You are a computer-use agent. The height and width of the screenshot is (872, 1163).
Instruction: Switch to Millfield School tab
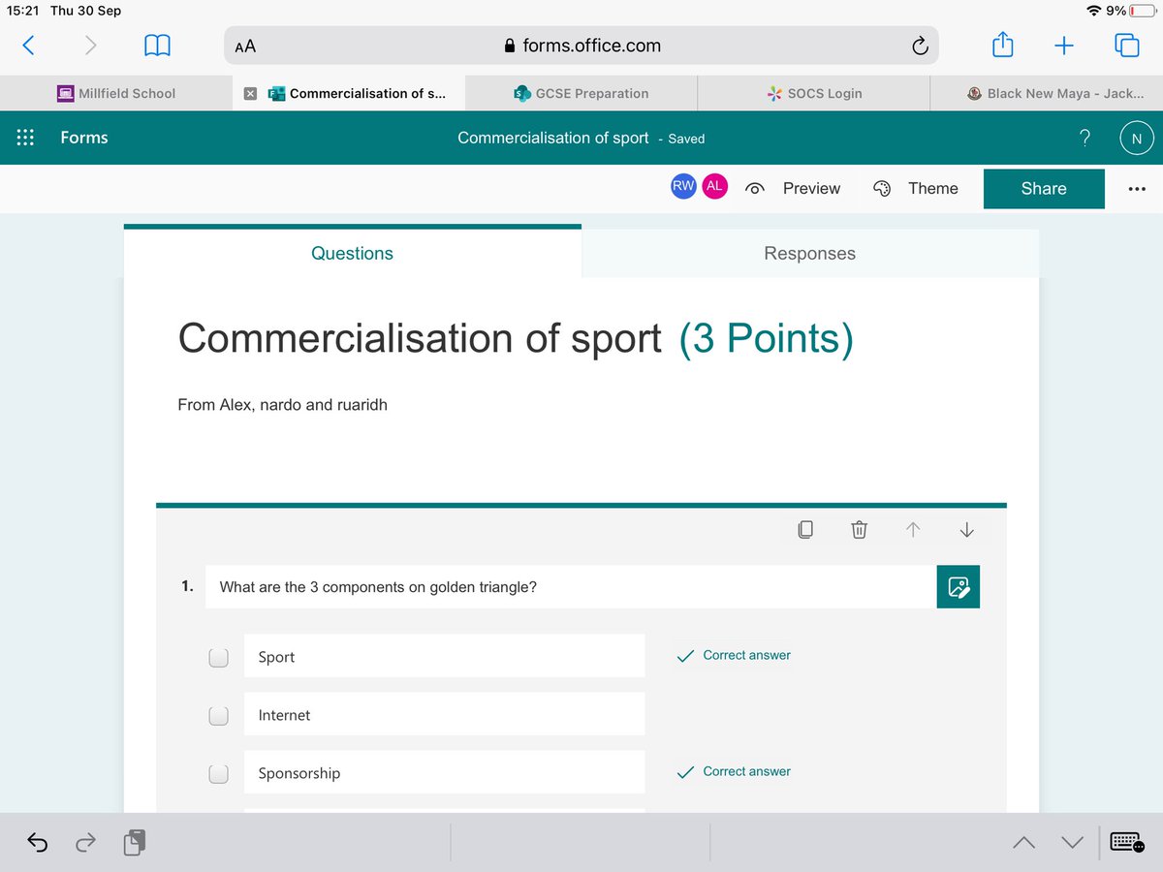click(x=116, y=94)
